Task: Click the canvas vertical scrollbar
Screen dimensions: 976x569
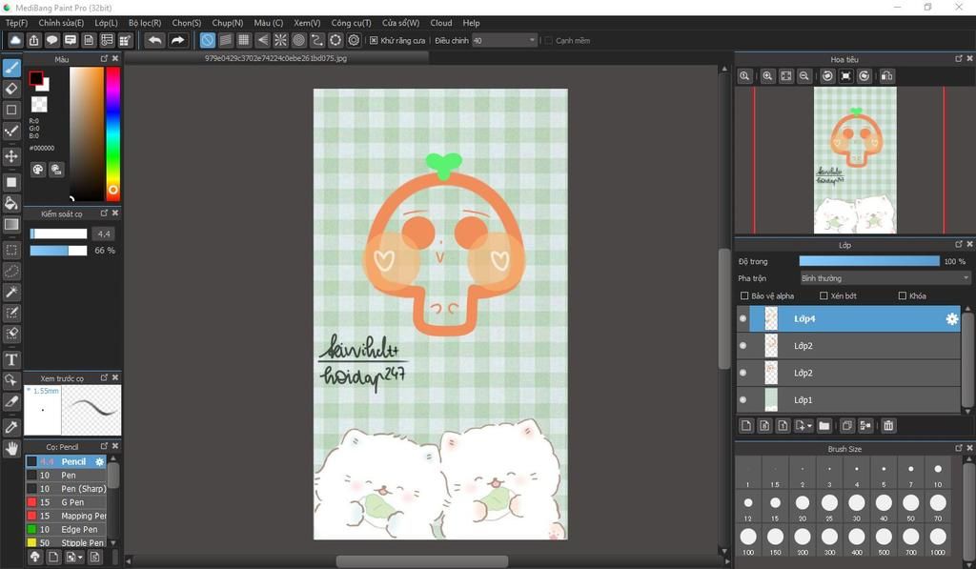Action: coord(724,309)
